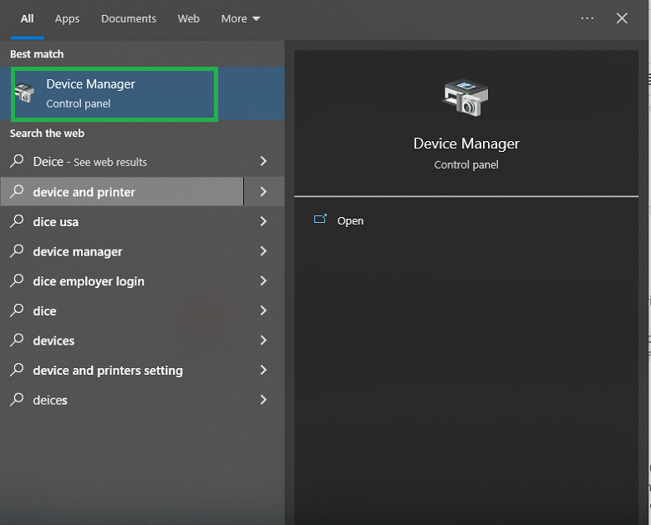Switch to the Apps tab
This screenshot has width=651, height=525.
(67, 18)
